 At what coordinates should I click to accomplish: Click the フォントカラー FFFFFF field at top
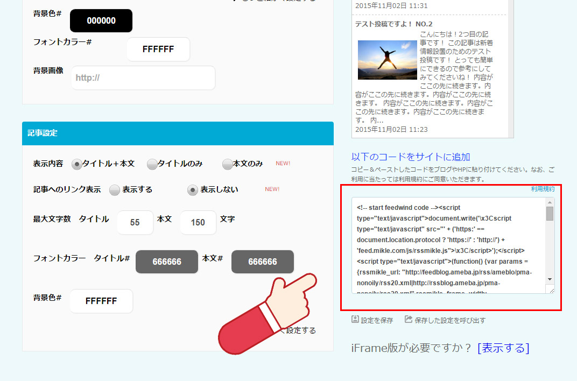(158, 49)
